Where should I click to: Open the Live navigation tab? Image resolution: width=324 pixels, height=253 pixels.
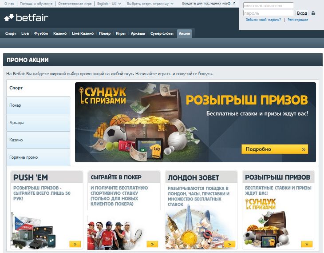point(25,33)
